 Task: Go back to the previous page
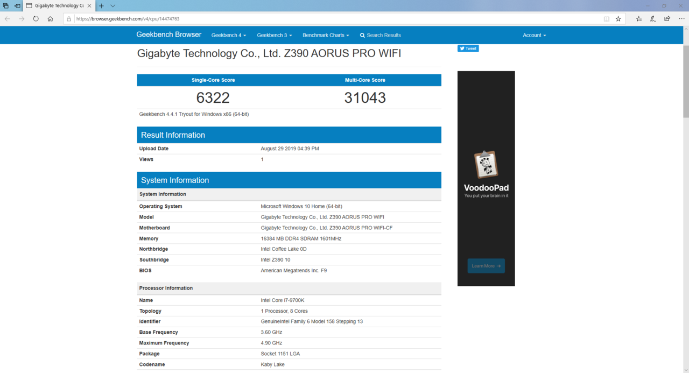coord(8,18)
